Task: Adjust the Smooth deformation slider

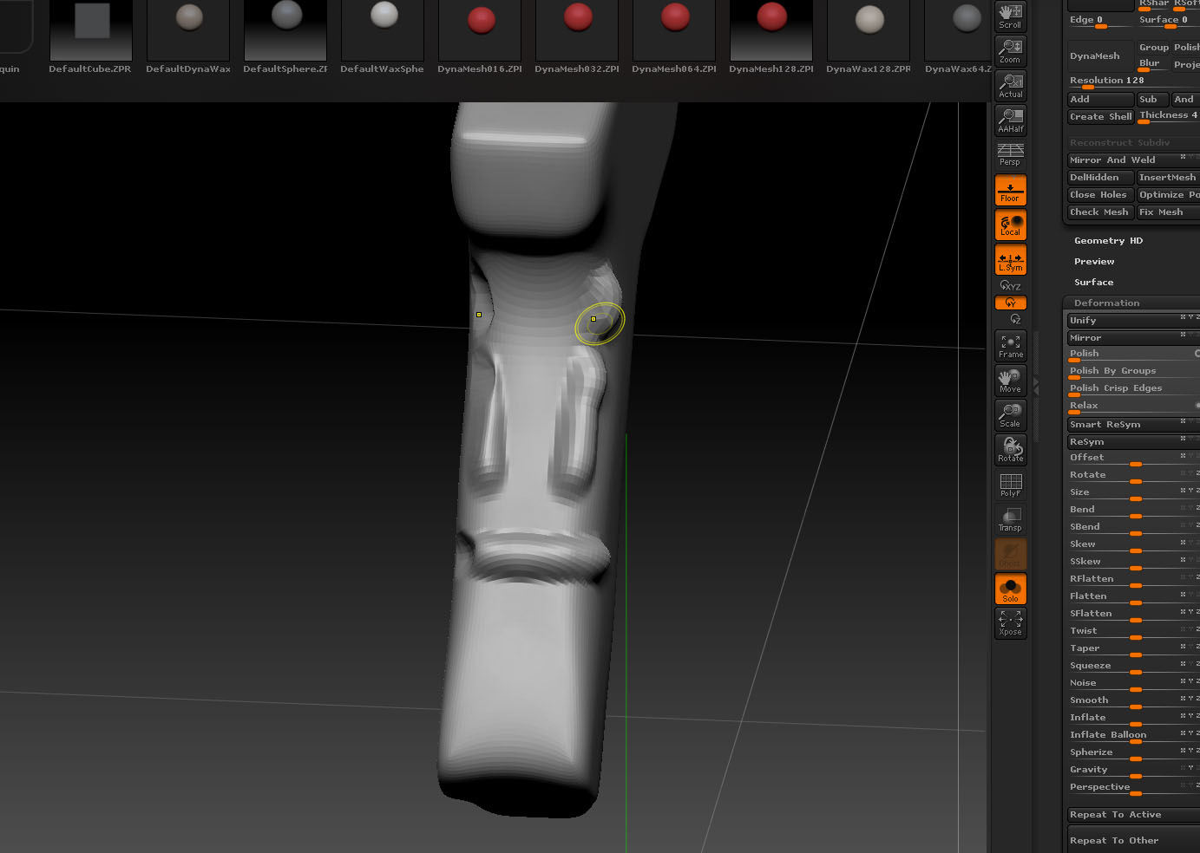Action: click(1132, 701)
